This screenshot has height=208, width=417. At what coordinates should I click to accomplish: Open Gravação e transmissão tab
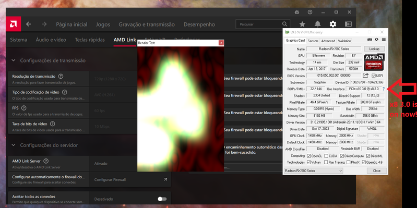pyautogui.click(x=147, y=25)
